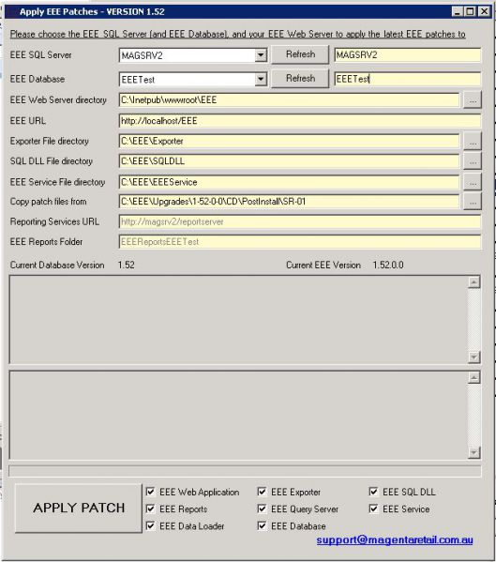
Task: Click the EEE Reports Folder field
Action: 300,242
